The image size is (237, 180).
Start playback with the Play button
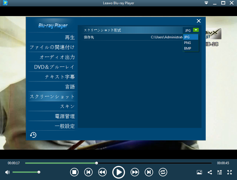(118, 172)
